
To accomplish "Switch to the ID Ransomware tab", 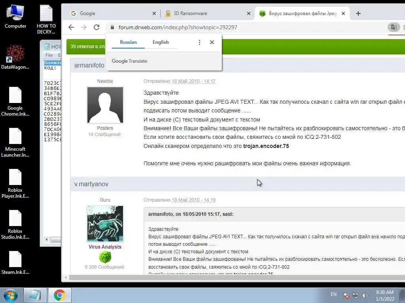I will [207, 13].
